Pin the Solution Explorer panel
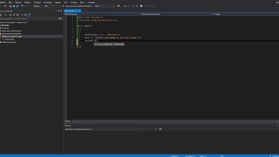The width and height of the screenshot is (279, 157). click(x=59, y=11)
